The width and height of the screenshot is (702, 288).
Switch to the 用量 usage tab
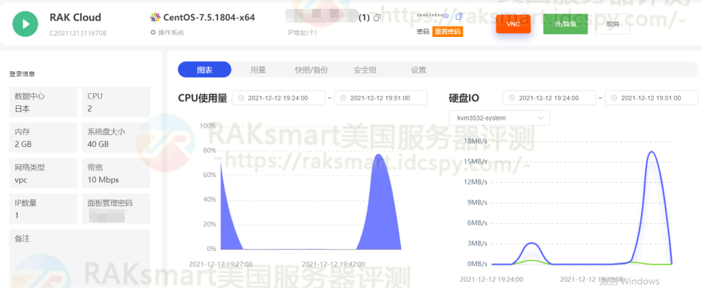[258, 70]
